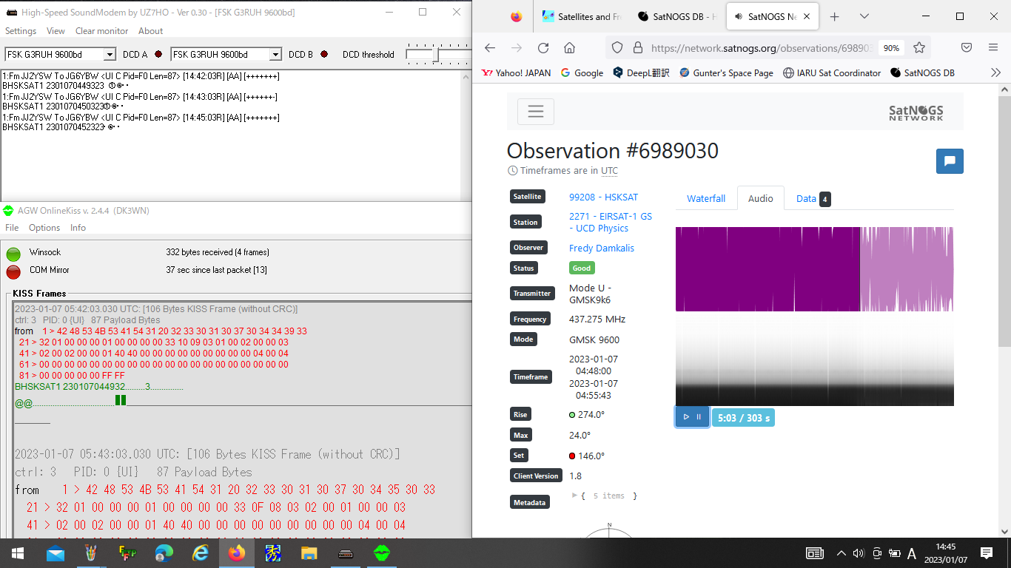Open the Firefox application hamburger menu
The height and width of the screenshot is (568, 1011).
993,47
